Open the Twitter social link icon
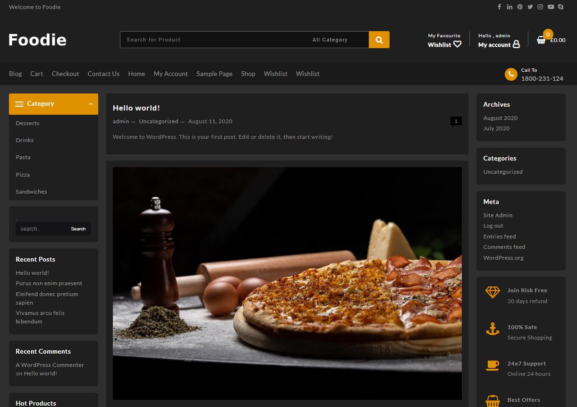The width and height of the screenshot is (577, 407). pos(530,7)
